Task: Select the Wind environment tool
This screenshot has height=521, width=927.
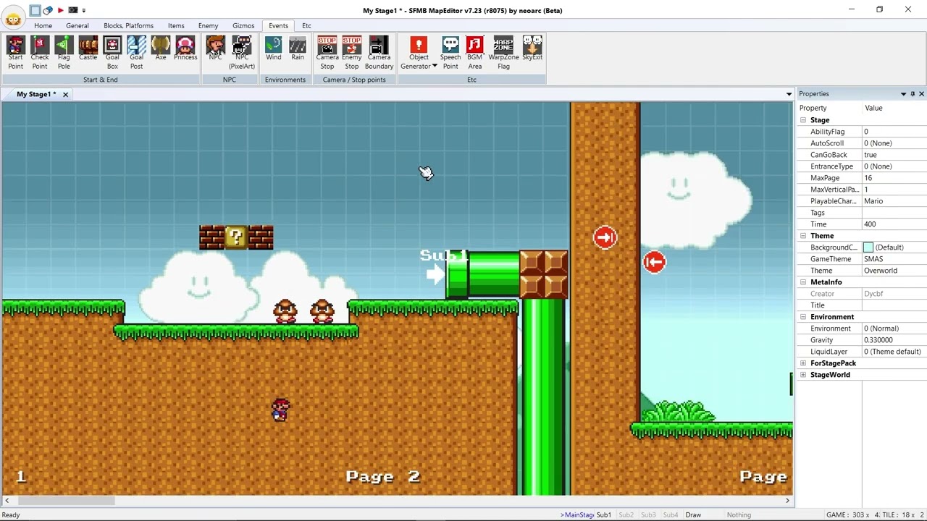Action: coord(273,48)
